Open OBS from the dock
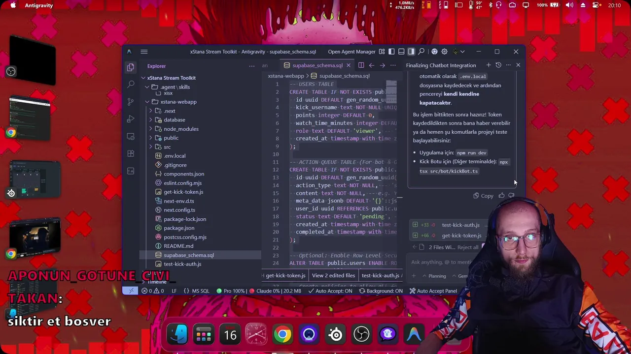 point(361,335)
